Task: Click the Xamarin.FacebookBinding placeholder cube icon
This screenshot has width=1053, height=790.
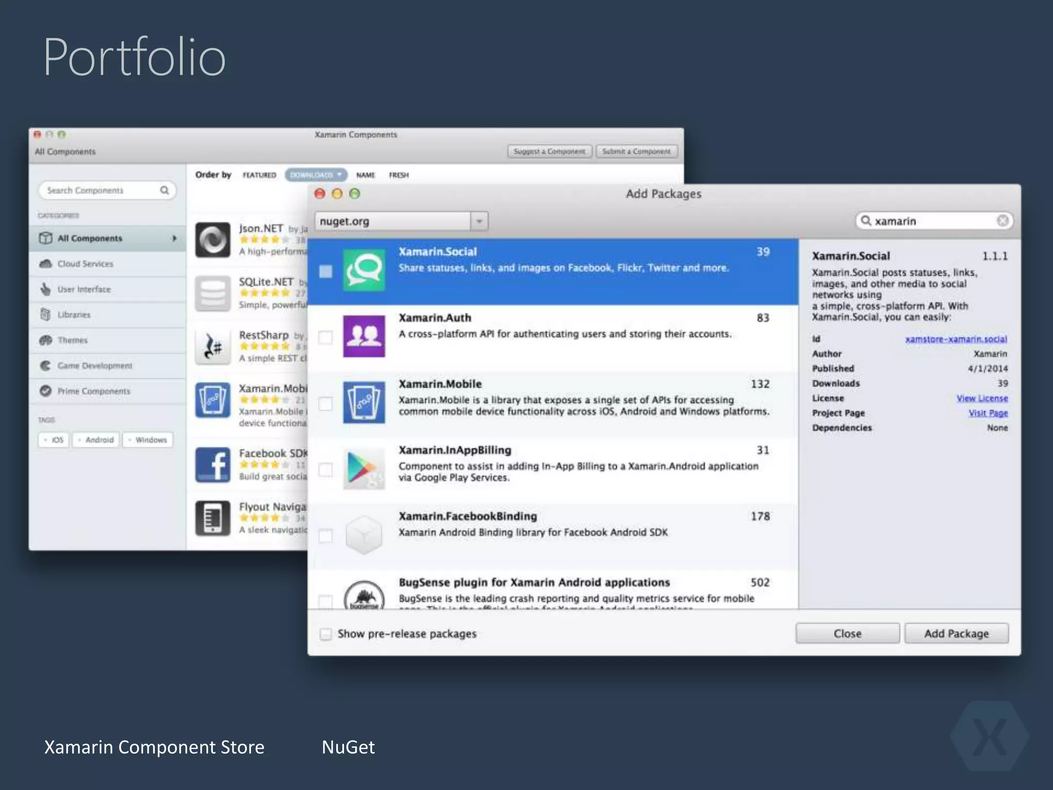Action: pyautogui.click(x=364, y=535)
